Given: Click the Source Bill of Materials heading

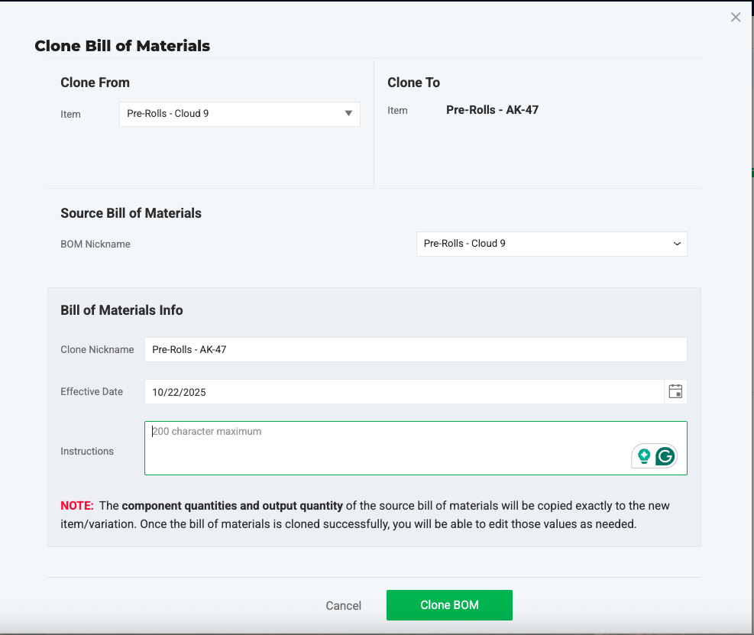Looking at the screenshot, I should pyautogui.click(x=131, y=213).
